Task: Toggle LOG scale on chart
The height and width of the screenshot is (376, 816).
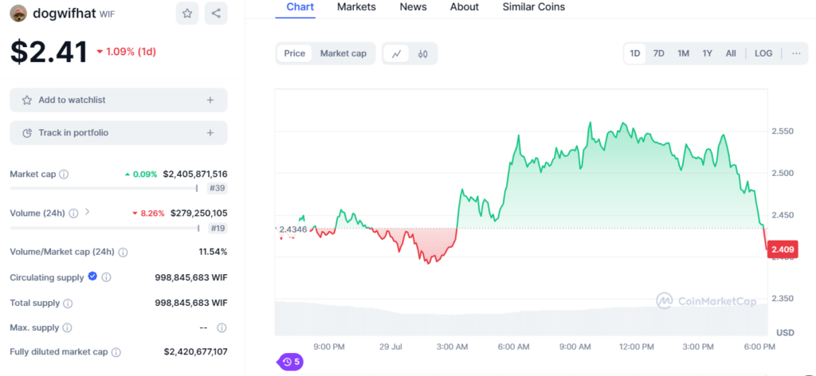Action: point(763,53)
